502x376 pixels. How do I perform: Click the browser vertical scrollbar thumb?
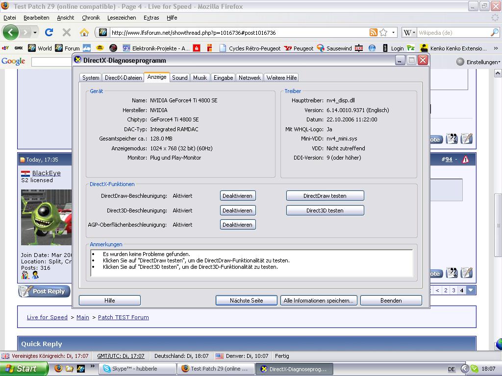(x=498, y=225)
